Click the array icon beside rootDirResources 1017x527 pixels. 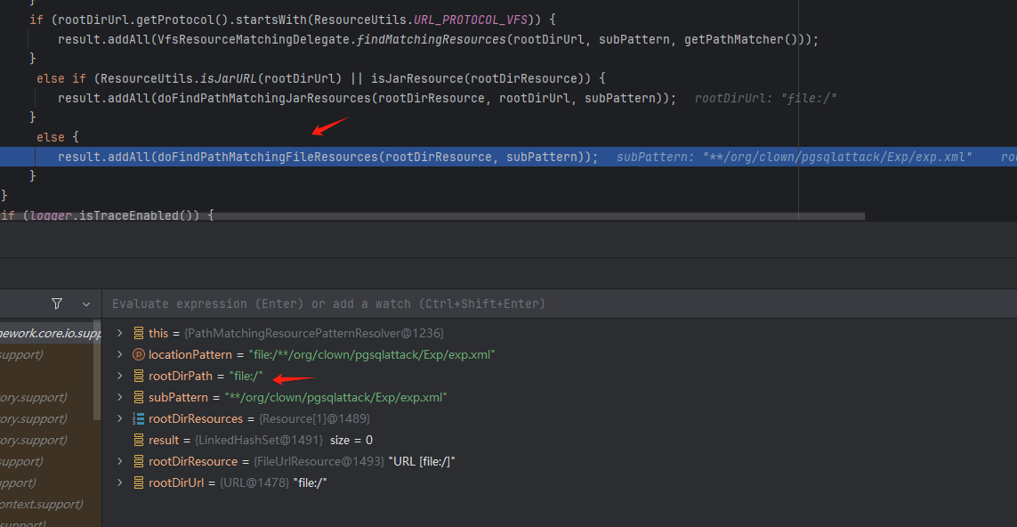pyautogui.click(x=138, y=418)
